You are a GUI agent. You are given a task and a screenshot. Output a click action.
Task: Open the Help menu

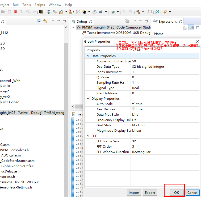click(68, 5)
